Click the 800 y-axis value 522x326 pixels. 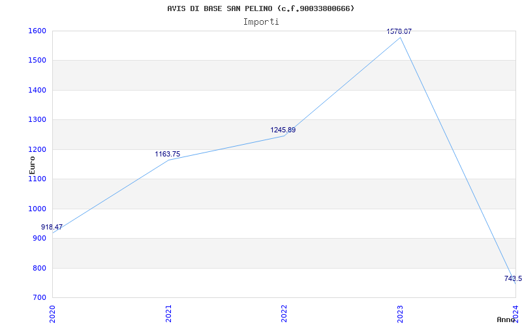point(39,268)
